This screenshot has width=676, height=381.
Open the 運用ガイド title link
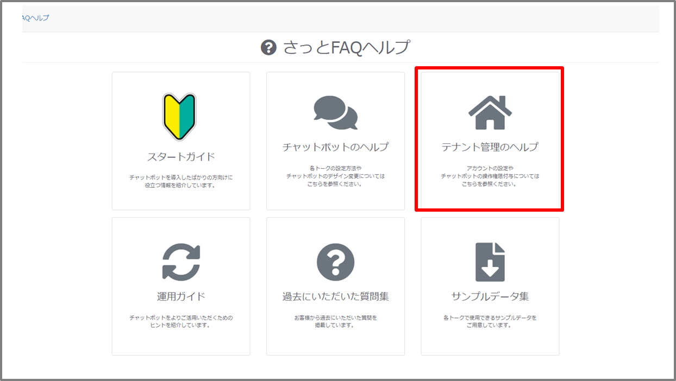(x=181, y=296)
